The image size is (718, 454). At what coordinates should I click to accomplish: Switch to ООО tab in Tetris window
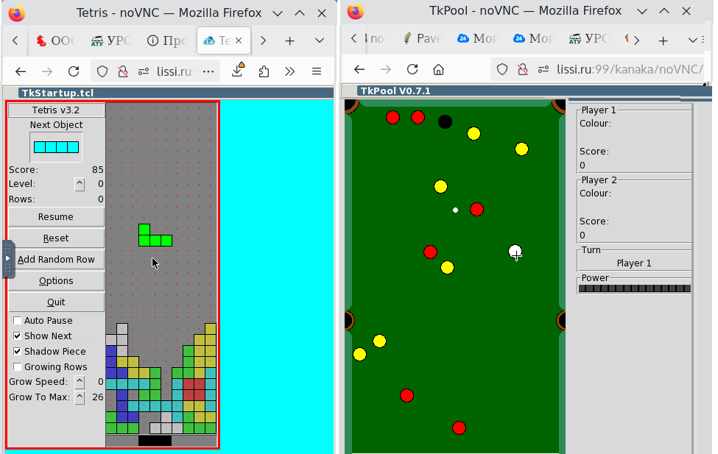(x=56, y=40)
